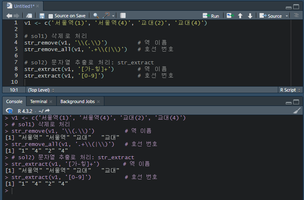The width and height of the screenshot is (304, 200).
Task: Go back to previous source location
Action: (x=9, y=16)
